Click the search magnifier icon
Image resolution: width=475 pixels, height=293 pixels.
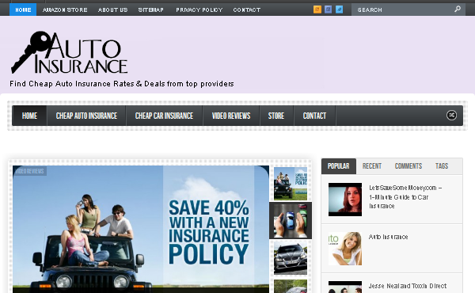tap(458, 9)
